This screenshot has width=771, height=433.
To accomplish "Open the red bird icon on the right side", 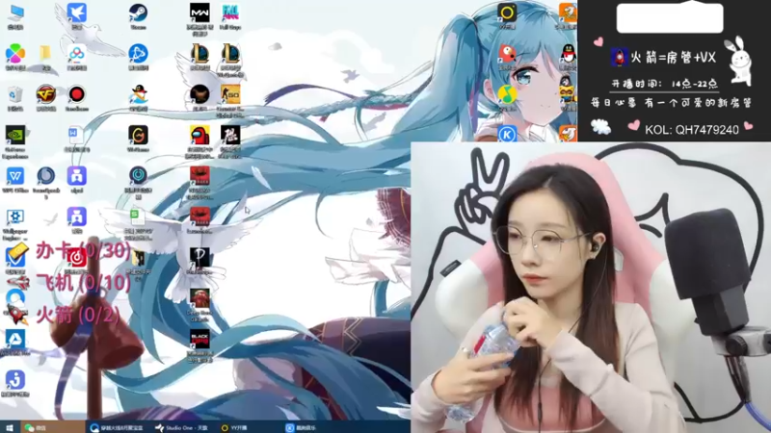I will pyautogui.click(x=507, y=54).
